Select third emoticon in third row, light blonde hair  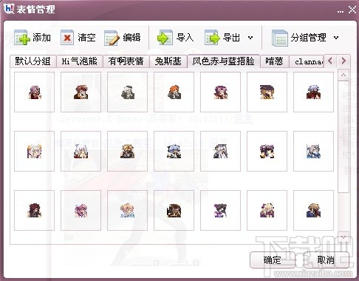[x=127, y=210]
